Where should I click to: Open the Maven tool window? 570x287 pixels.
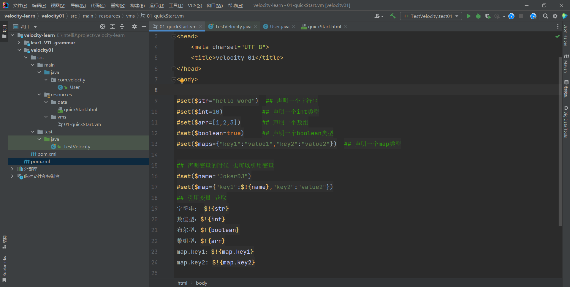pyautogui.click(x=566, y=63)
